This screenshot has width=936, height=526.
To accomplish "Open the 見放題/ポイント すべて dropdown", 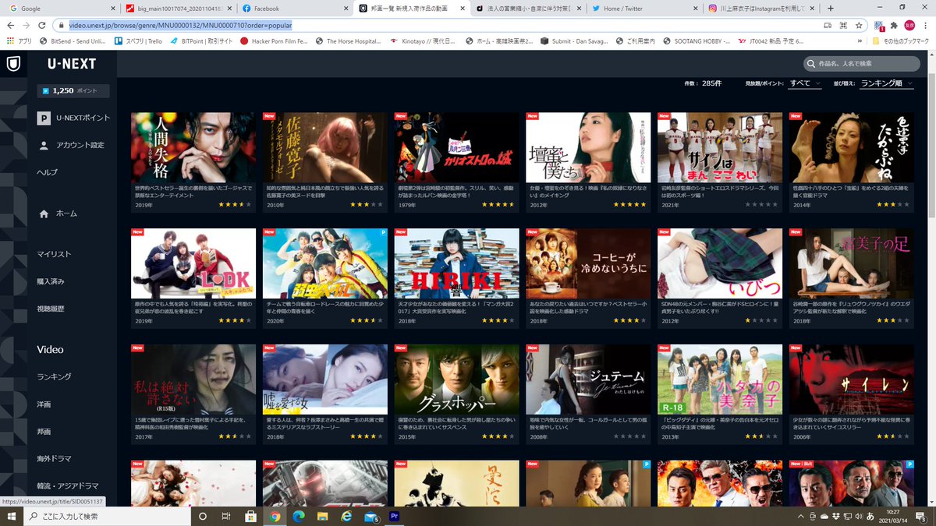I will pyautogui.click(x=805, y=83).
